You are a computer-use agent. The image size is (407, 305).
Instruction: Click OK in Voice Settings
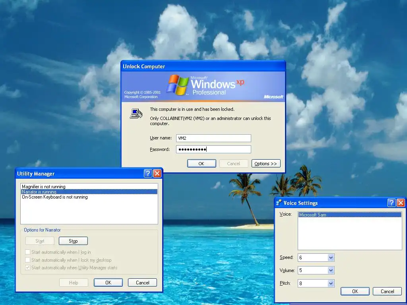point(355,291)
